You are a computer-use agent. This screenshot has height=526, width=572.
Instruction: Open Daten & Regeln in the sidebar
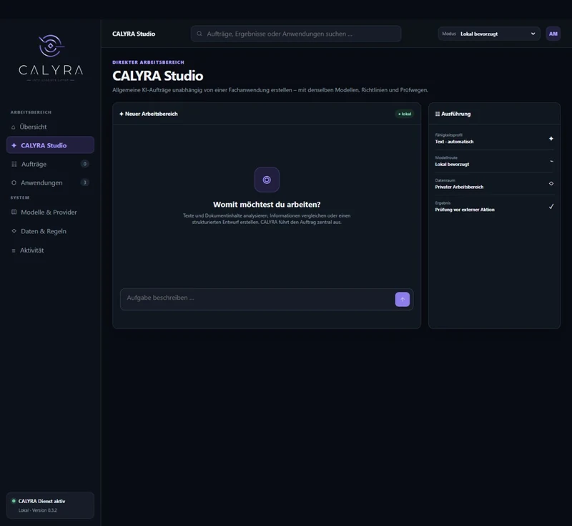50,231
